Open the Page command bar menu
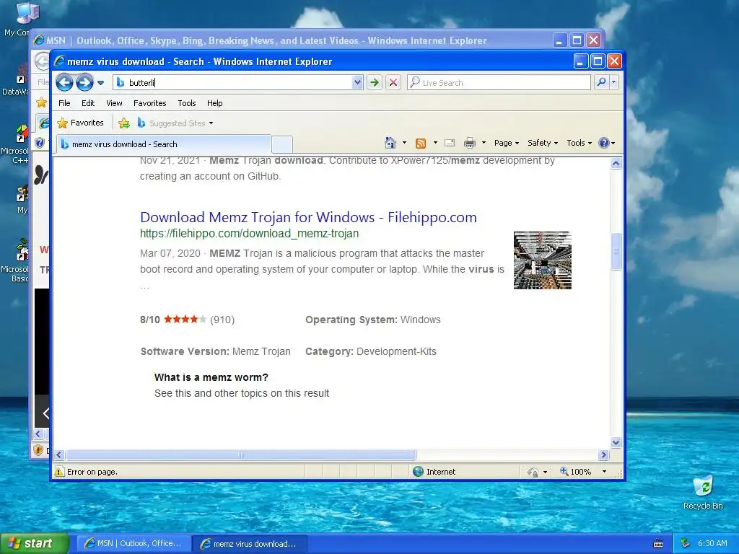Viewport: 739px width, 554px height. [506, 143]
